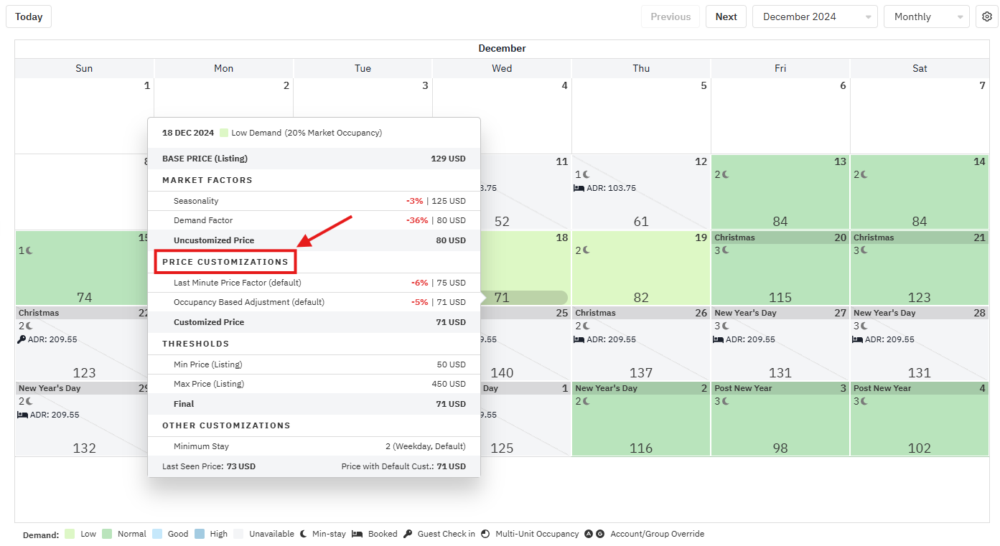Open the December 2024 month dropdown
1000x546 pixels.
point(814,17)
